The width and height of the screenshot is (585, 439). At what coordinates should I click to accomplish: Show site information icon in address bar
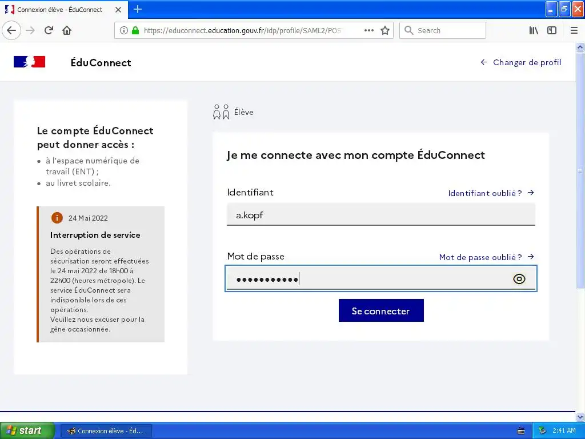click(x=124, y=30)
